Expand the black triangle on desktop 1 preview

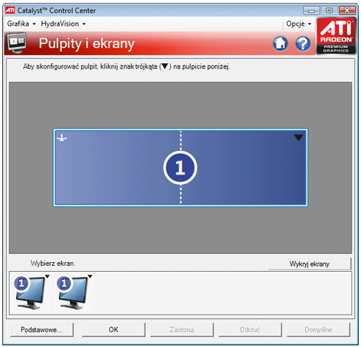pyautogui.click(x=298, y=138)
